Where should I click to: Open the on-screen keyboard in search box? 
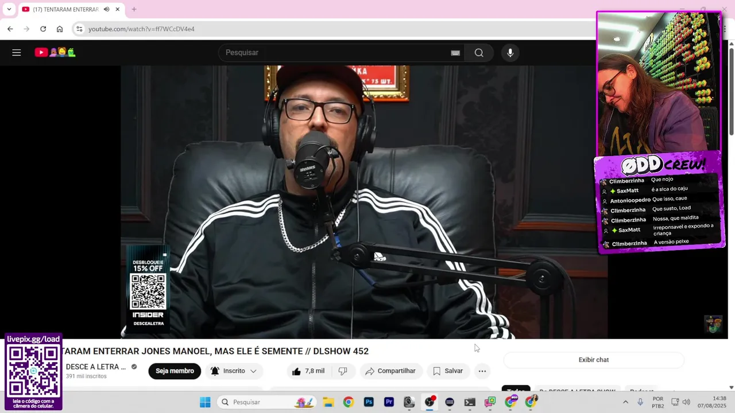pos(455,53)
